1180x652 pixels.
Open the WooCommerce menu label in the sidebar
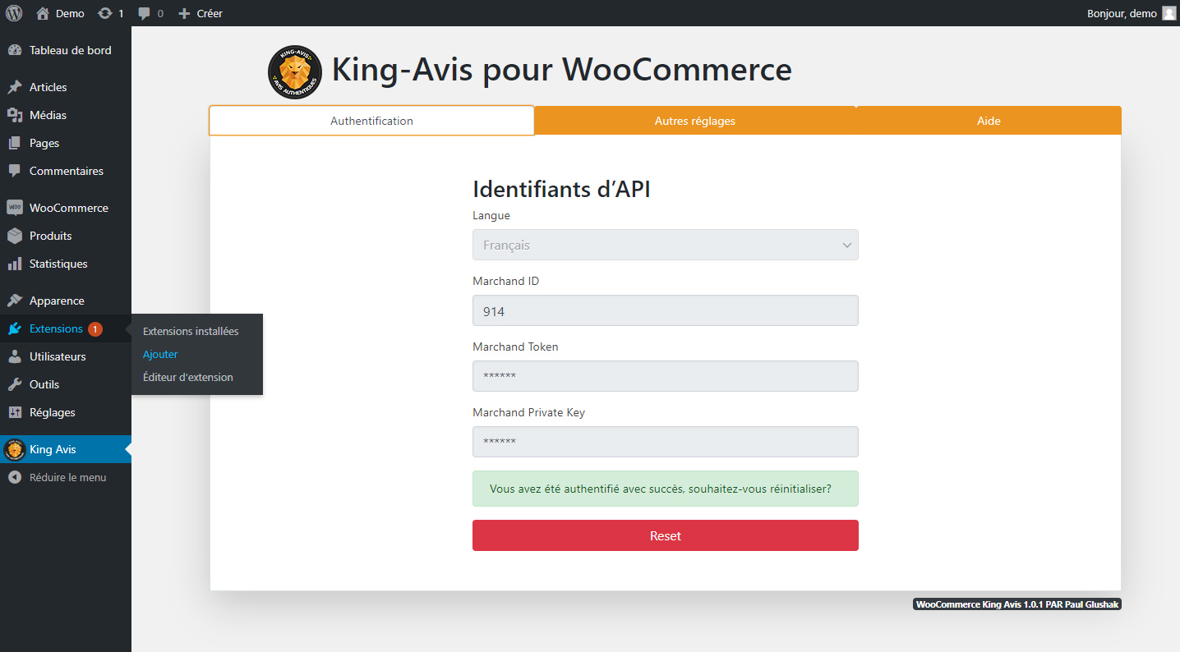pyautogui.click(x=69, y=208)
